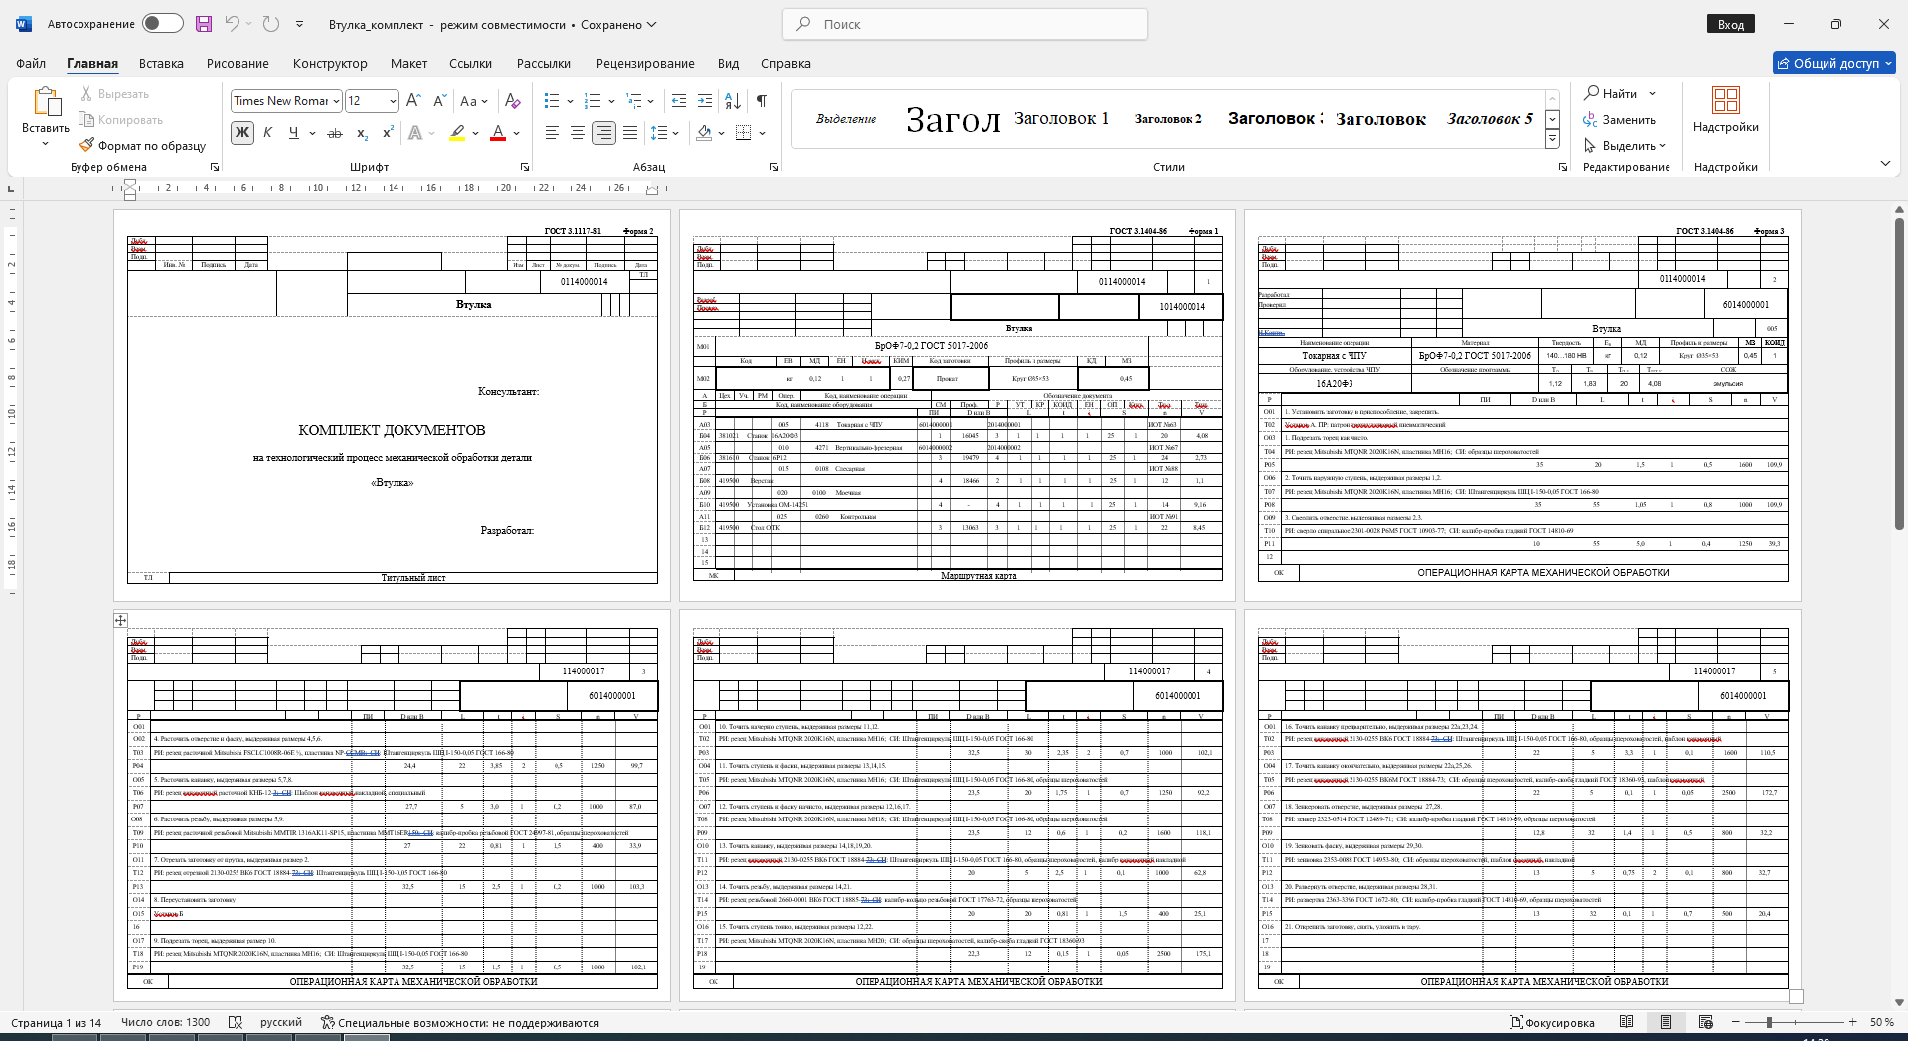Redo the last action
This screenshot has width=1908, height=1041.
271,24
